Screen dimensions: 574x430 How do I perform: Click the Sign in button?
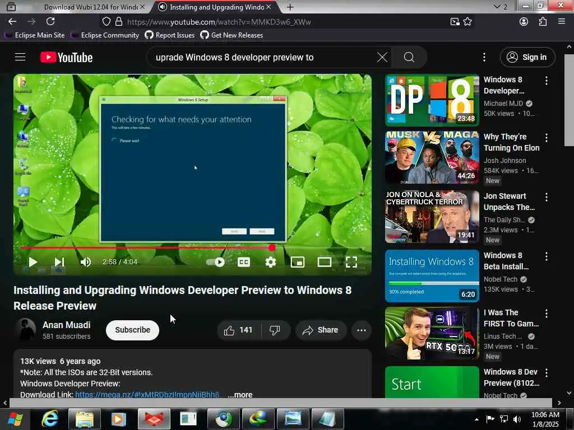click(x=527, y=57)
